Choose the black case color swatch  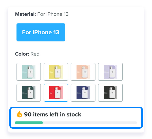(110, 93)
